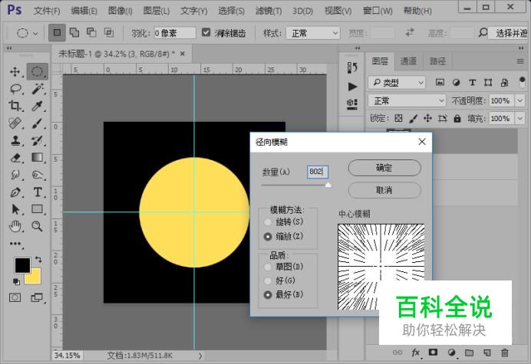This screenshot has width=531, height=364.
Task: Select the Spin blur method radio
Action: click(x=268, y=222)
